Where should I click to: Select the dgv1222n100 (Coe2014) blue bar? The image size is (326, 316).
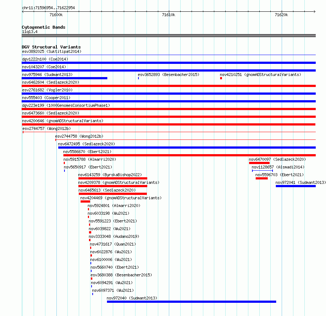point(168,63)
